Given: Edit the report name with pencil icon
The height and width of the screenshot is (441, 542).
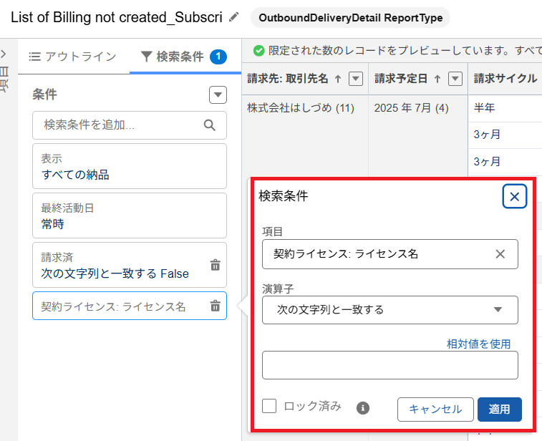Looking at the screenshot, I should pos(234,17).
